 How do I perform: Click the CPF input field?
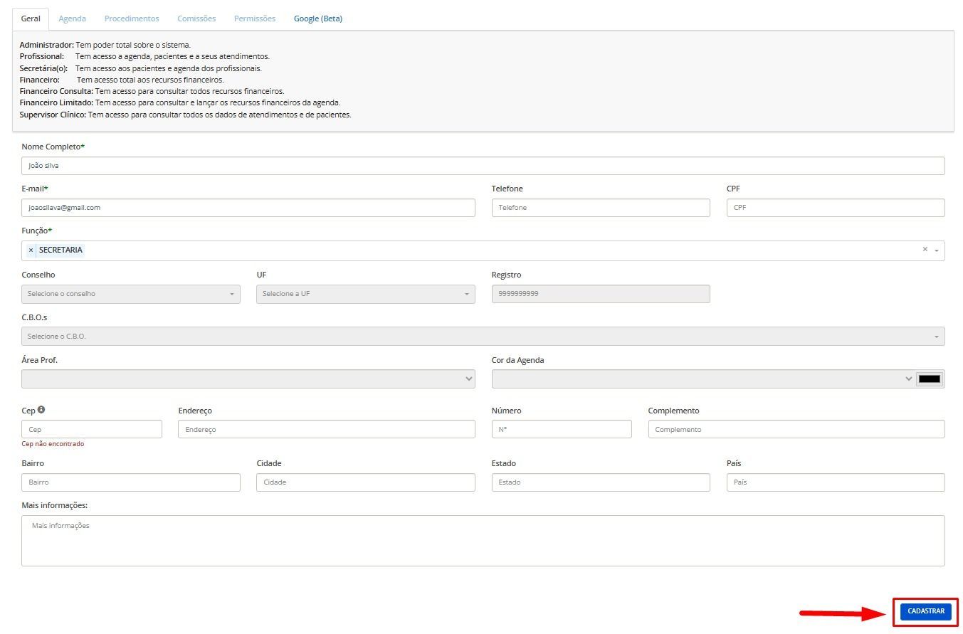[x=836, y=208]
